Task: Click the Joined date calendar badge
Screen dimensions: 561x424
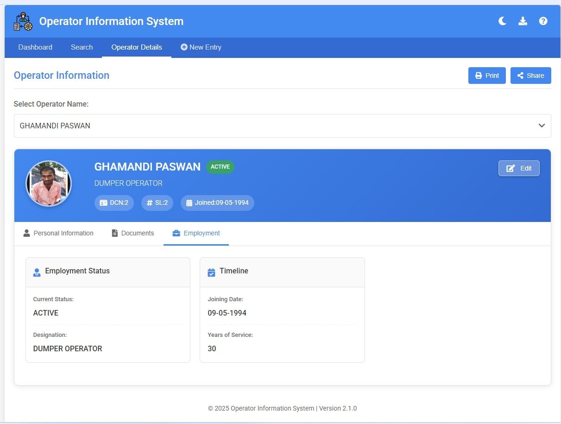Action: (217, 203)
